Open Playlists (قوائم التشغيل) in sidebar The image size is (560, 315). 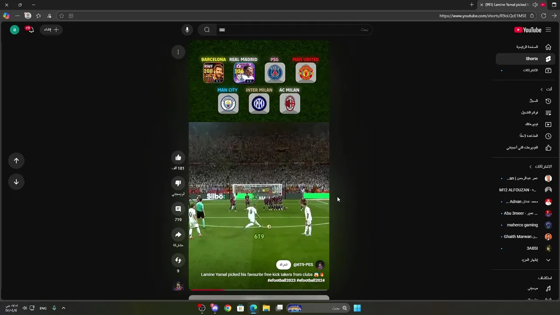(x=525, y=112)
